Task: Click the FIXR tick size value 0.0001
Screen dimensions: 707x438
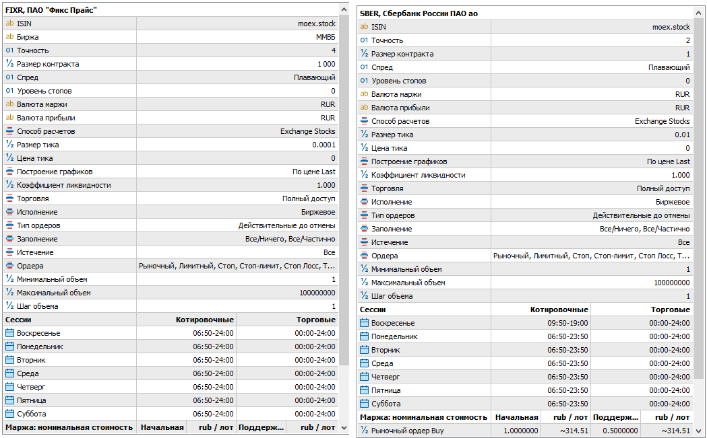Action: (324, 145)
